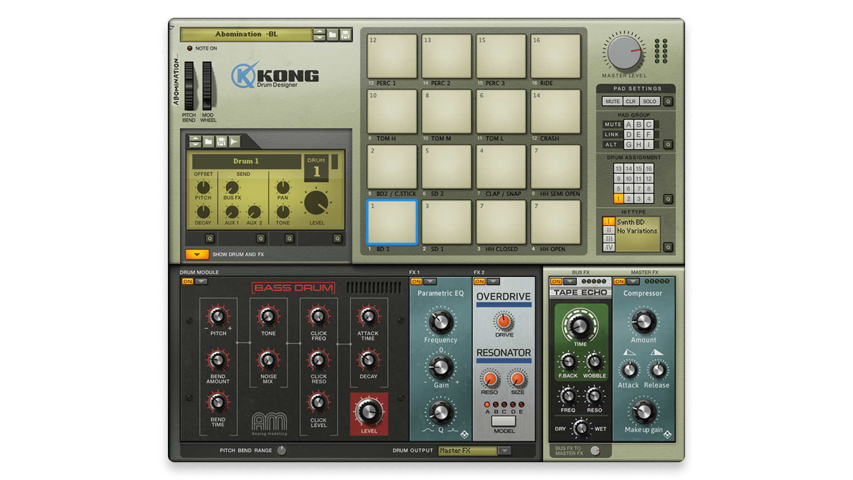Image resolution: width=853 pixels, height=480 pixels.
Task: Open quick edit Q under Level knob
Action: (338, 239)
